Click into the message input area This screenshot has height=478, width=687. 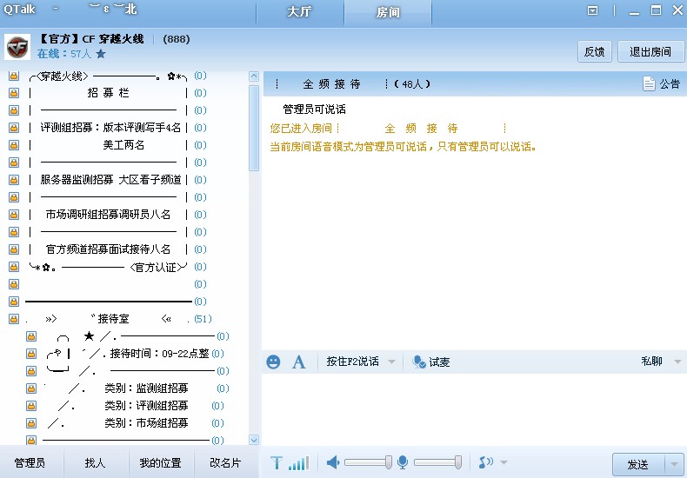pos(474,409)
